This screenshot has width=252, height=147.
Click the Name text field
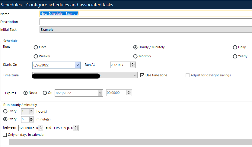(x=145, y=14)
